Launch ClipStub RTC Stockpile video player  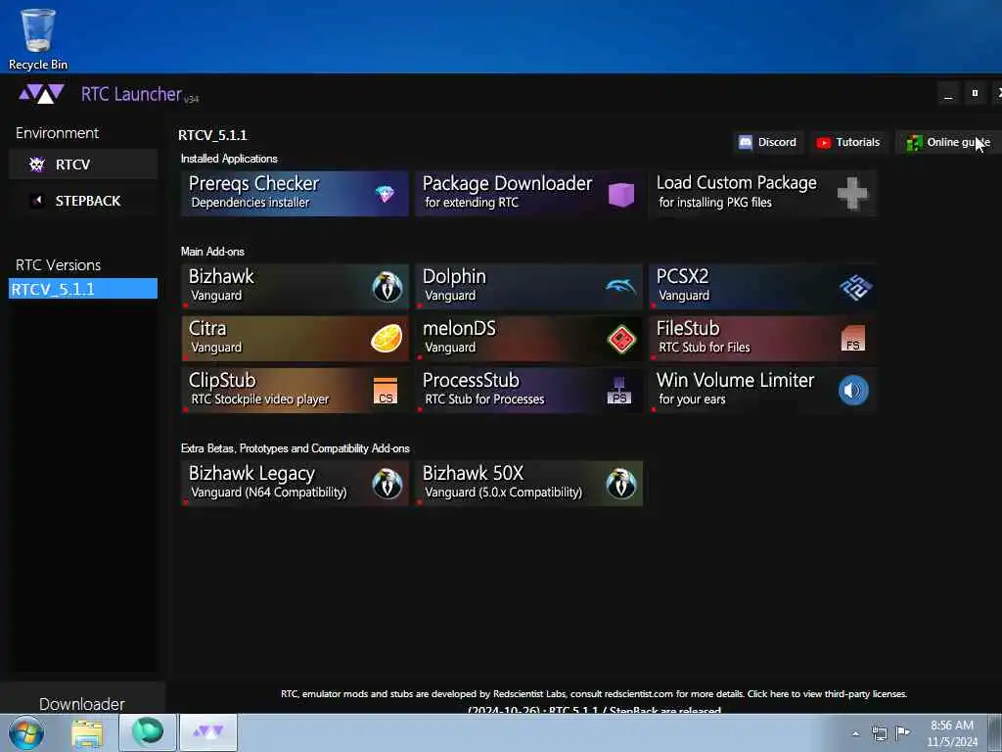(295, 390)
